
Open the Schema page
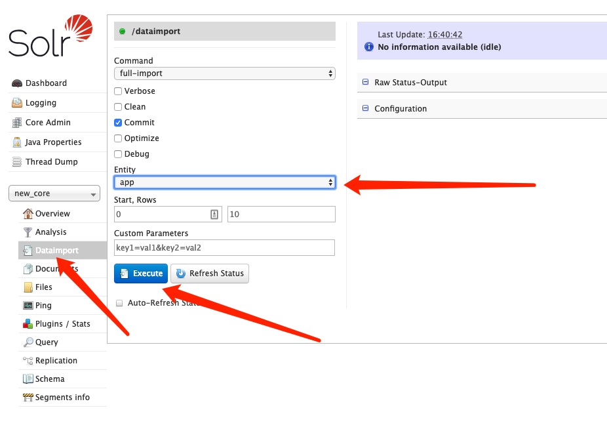coord(50,378)
